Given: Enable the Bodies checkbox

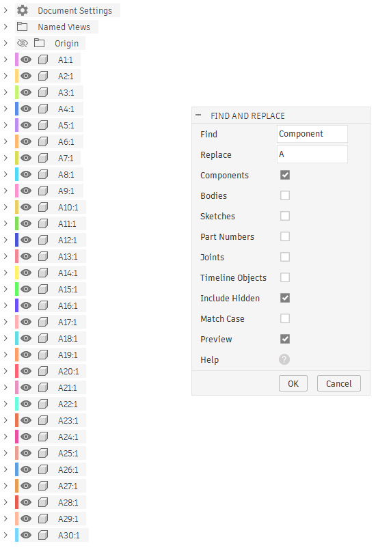Looking at the screenshot, I should coord(285,195).
